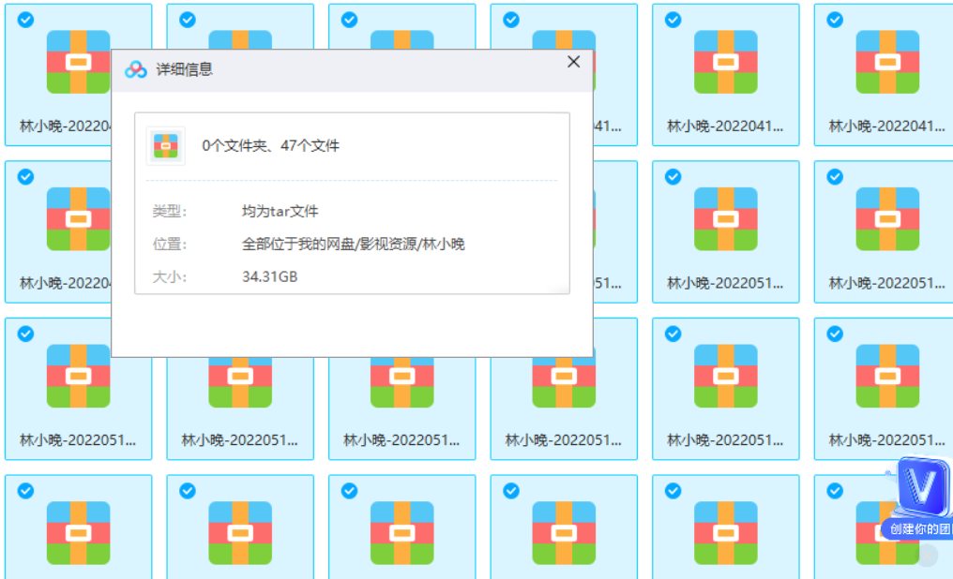Image resolution: width=953 pixels, height=579 pixels.
Task: Open the 创建你的团队 floating V badge
Action: point(919,498)
